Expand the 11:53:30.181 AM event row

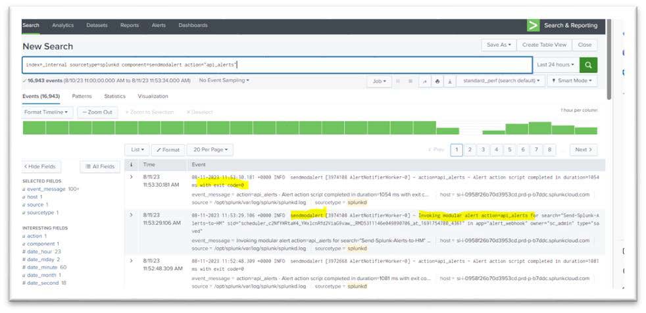click(132, 177)
